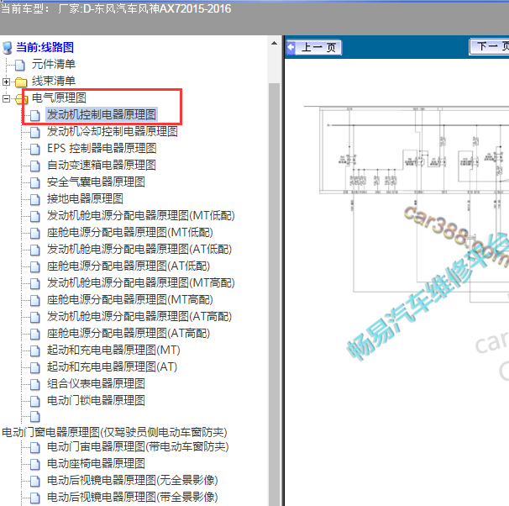Click the open 电气原理图 folder icon
The image size is (509, 506).
pos(22,98)
